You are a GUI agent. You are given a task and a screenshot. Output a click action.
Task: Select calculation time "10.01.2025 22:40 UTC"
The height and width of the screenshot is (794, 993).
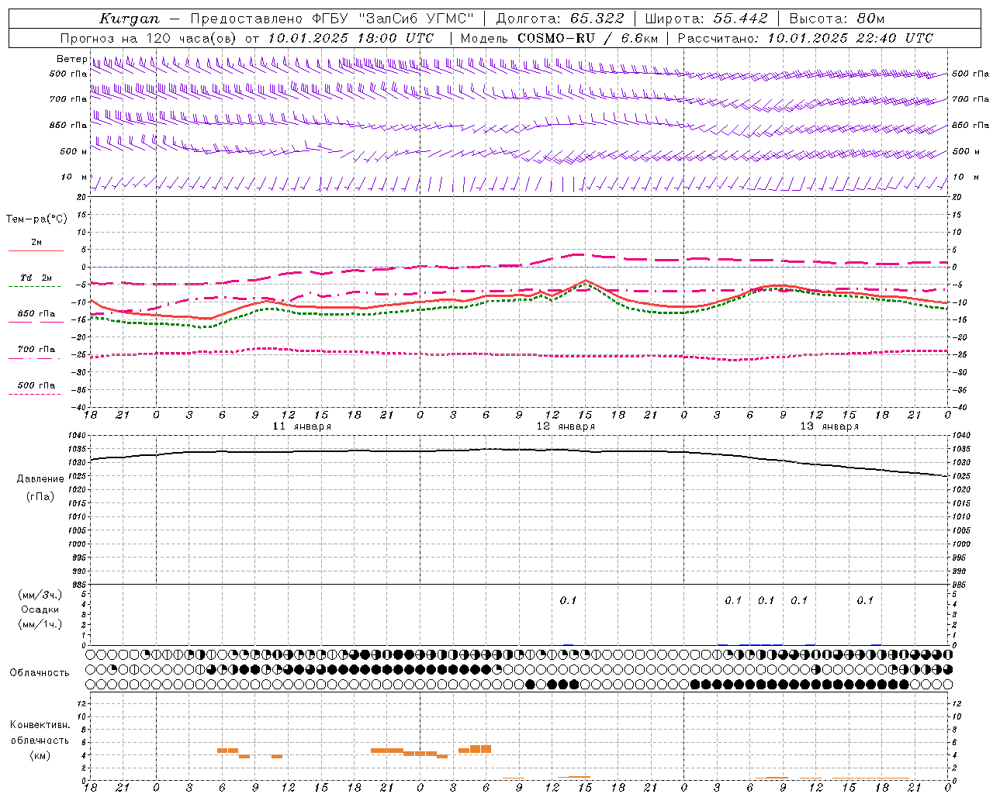click(850, 38)
